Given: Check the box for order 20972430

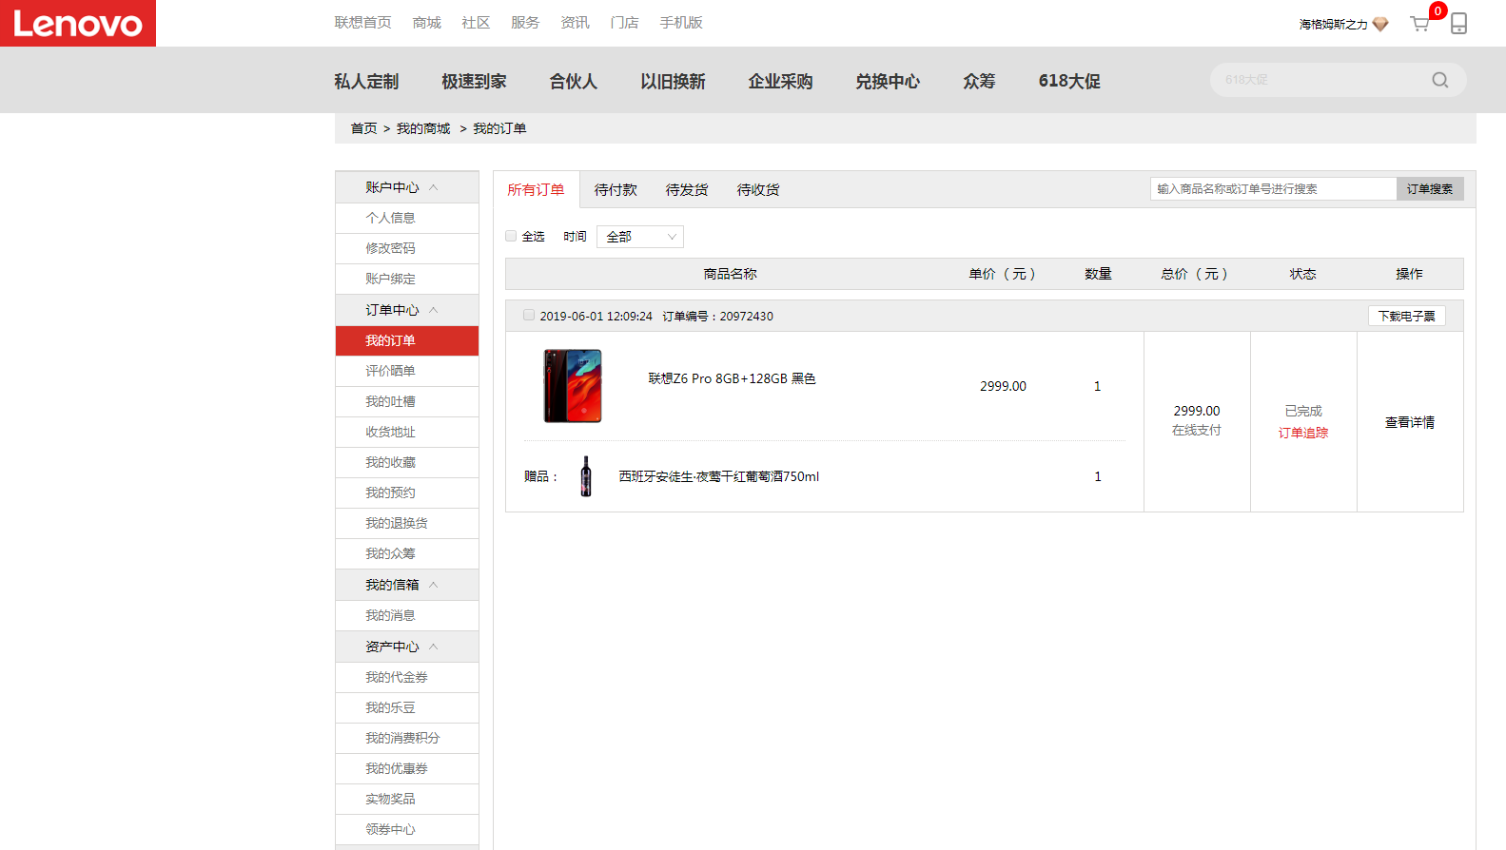Looking at the screenshot, I should pos(529,315).
